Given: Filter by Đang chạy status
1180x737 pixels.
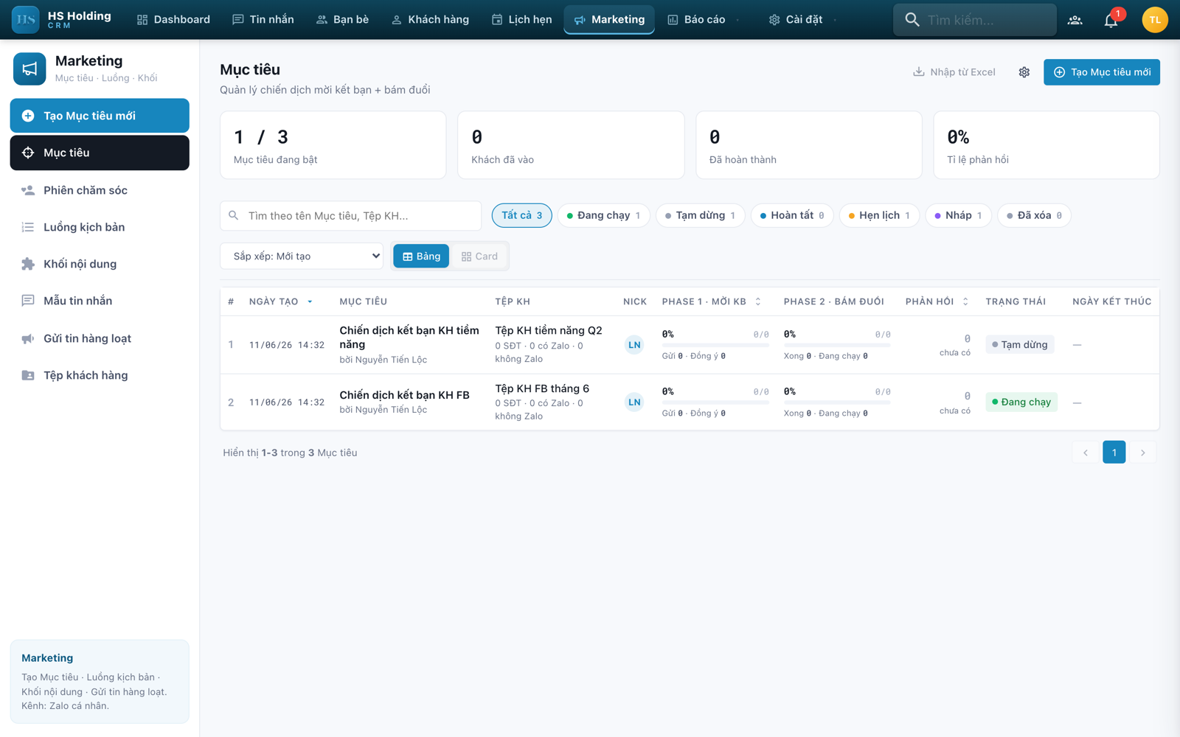Looking at the screenshot, I should coord(603,215).
